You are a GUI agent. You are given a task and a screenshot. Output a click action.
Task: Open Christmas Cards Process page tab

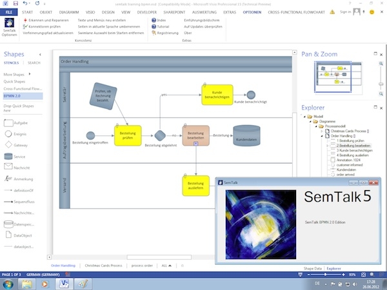(103, 266)
